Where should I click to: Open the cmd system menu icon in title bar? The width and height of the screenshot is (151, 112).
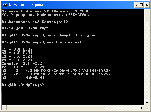pos(5,5)
